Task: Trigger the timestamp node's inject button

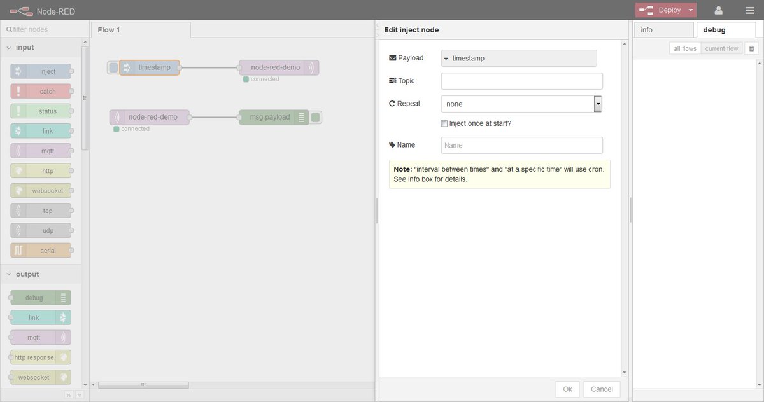Action: pyautogui.click(x=113, y=67)
